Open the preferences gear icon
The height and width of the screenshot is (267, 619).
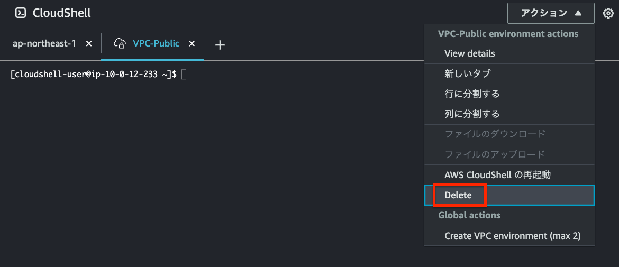[x=608, y=13]
